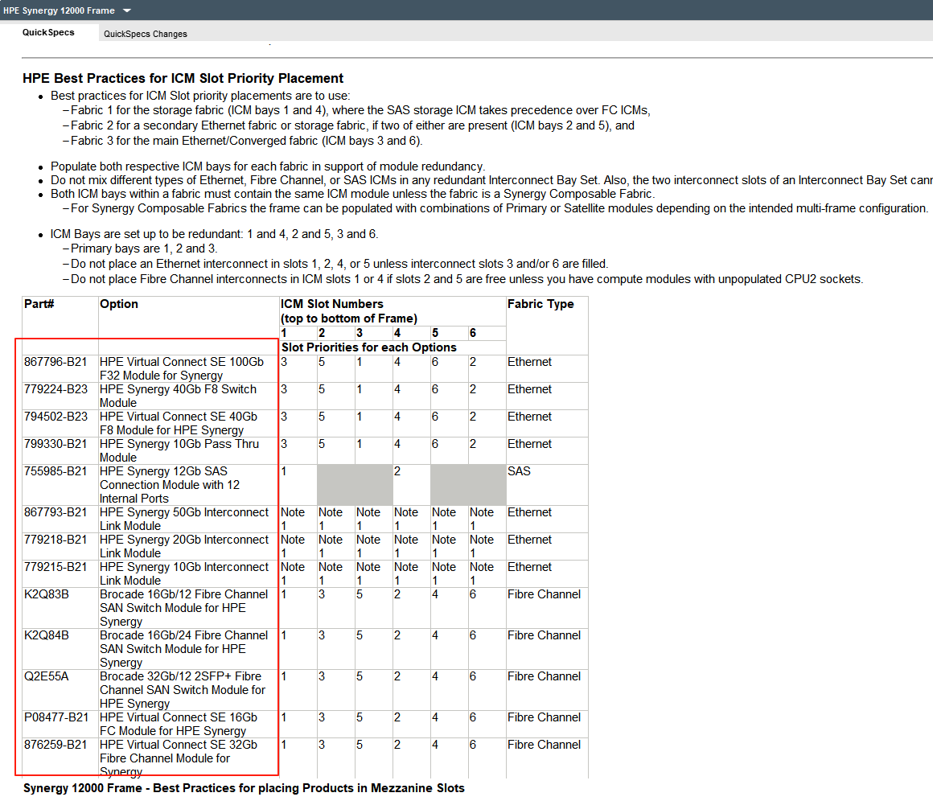The height and width of the screenshot is (801, 933).
Task: Click HPE Virtual Connect SE 40Gb F8 option
Action: [x=179, y=424]
